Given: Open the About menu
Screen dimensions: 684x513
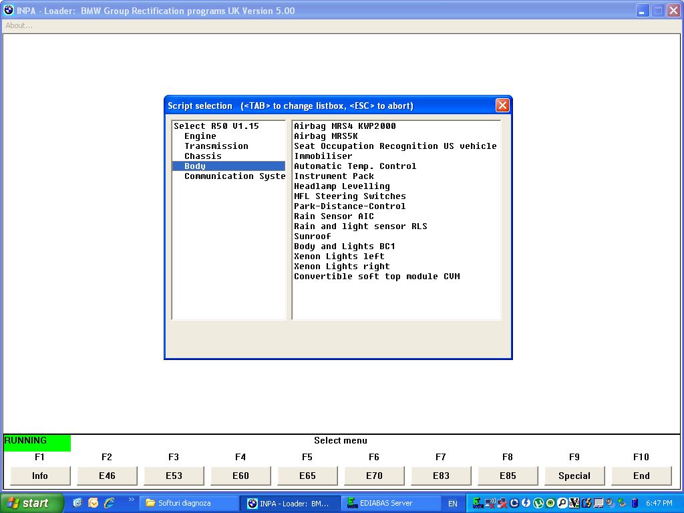Looking at the screenshot, I should coord(19,25).
